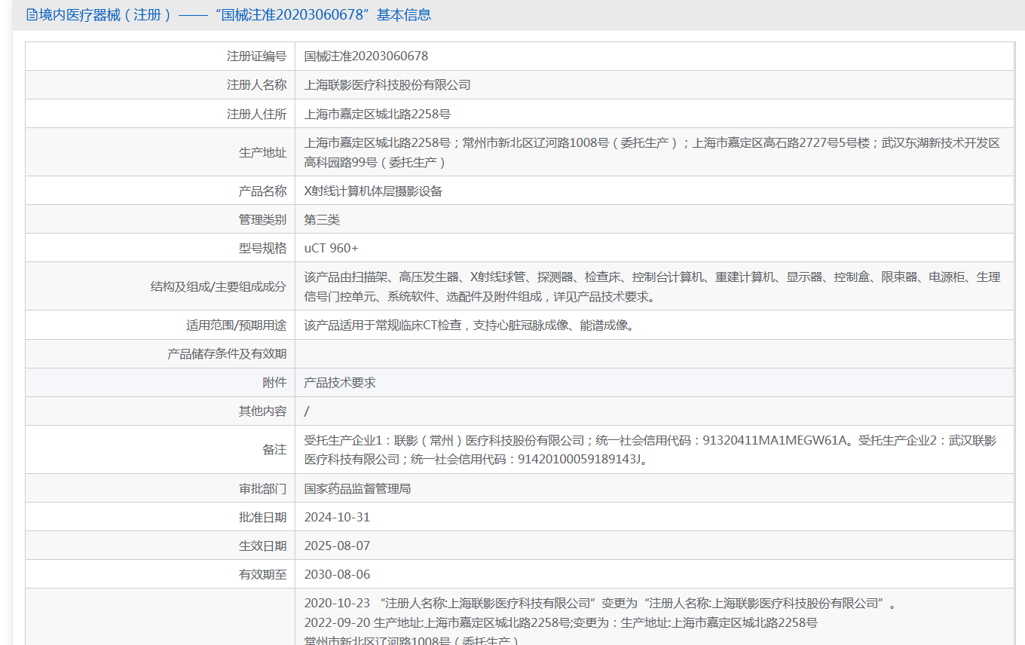Screen dimensions: 1025x645
Task: Select the 型号规格 row label
Action: point(263,249)
